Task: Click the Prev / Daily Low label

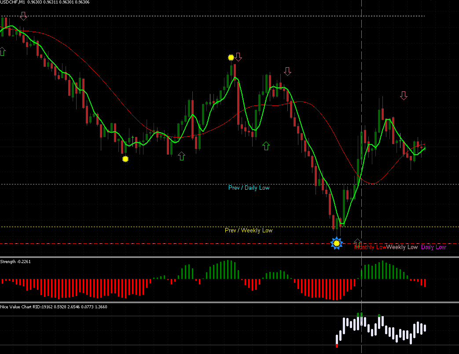Action: (x=249, y=188)
